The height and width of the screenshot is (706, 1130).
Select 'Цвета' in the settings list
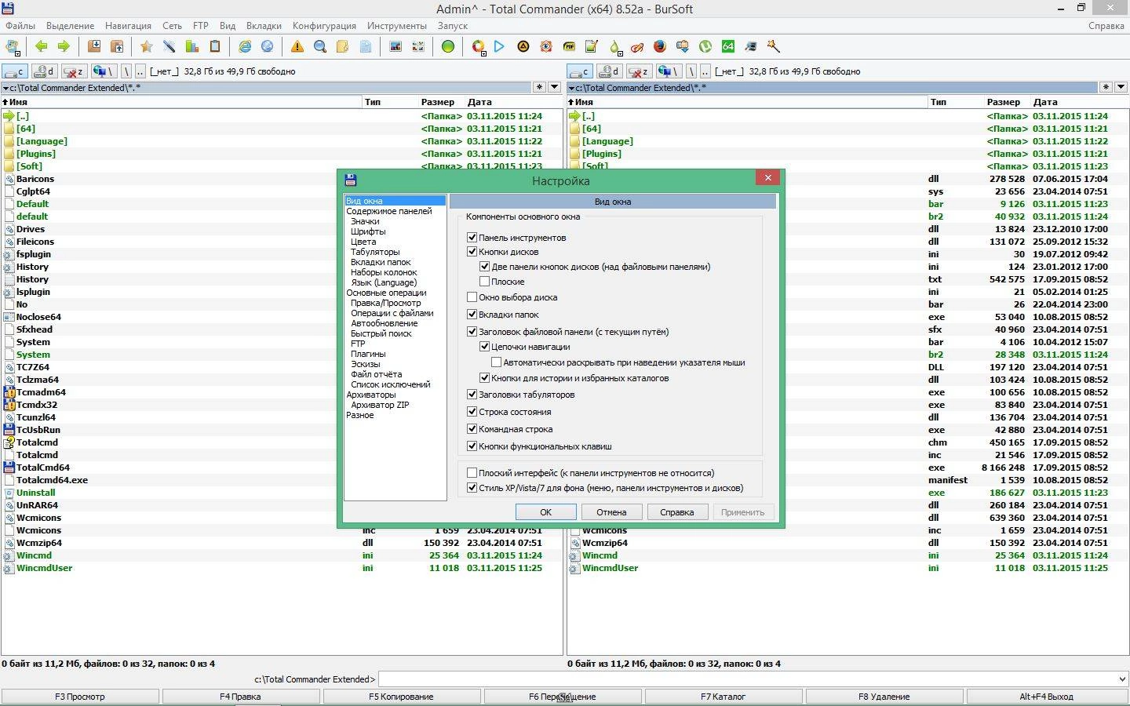(x=363, y=242)
